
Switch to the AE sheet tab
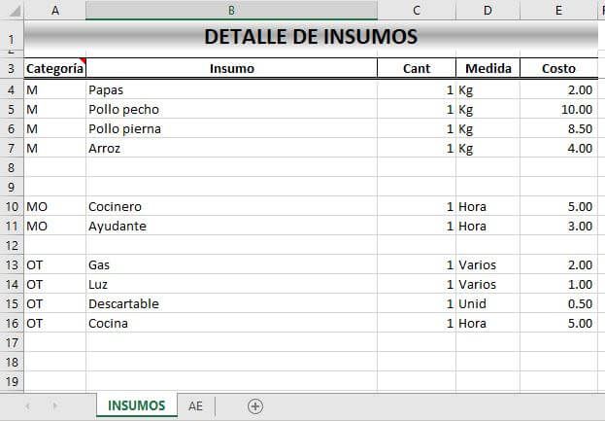tap(195, 406)
